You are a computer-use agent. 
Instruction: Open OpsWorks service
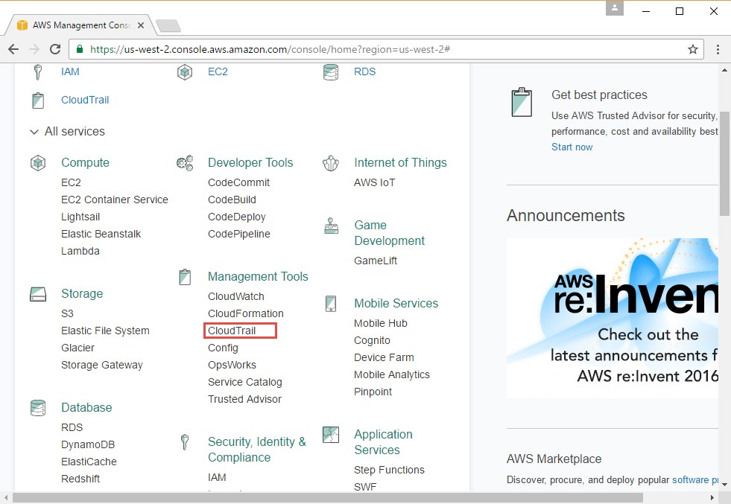[232, 366]
